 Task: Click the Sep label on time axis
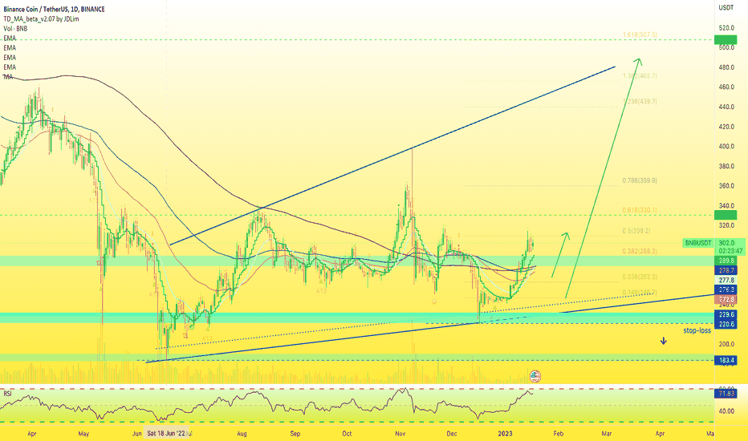click(x=295, y=434)
